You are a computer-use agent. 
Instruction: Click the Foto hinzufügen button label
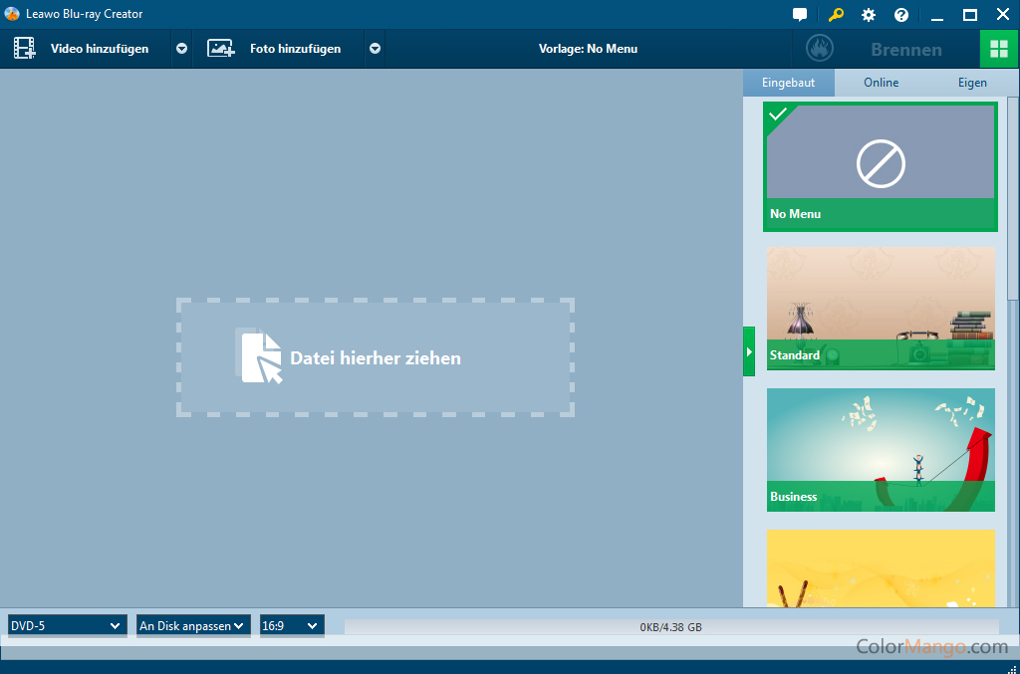(x=295, y=49)
